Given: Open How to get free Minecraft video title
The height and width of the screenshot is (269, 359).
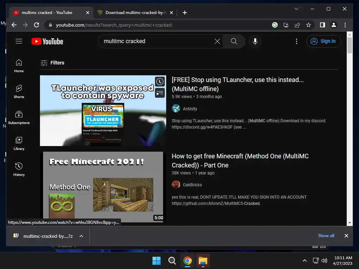Looking at the screenshot, I should [240, 160].
